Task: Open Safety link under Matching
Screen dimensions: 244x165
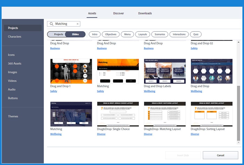Action: (x=100, y=91)
